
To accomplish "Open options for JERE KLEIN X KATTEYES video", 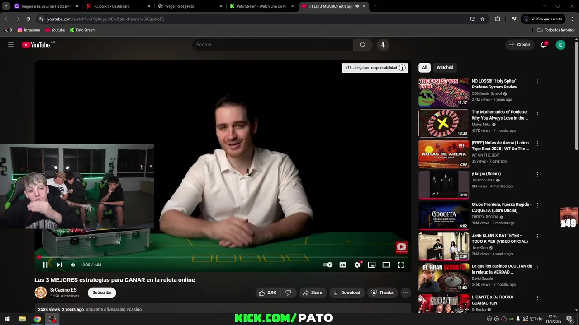I will (537, 236).
